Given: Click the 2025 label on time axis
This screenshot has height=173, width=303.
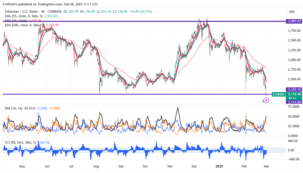Looking at the screenshot, I should (x=219, y=166).
